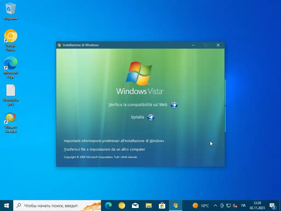Click the Meet Now tray icon
The image size is (281, 211).
(x=222, y=206)
